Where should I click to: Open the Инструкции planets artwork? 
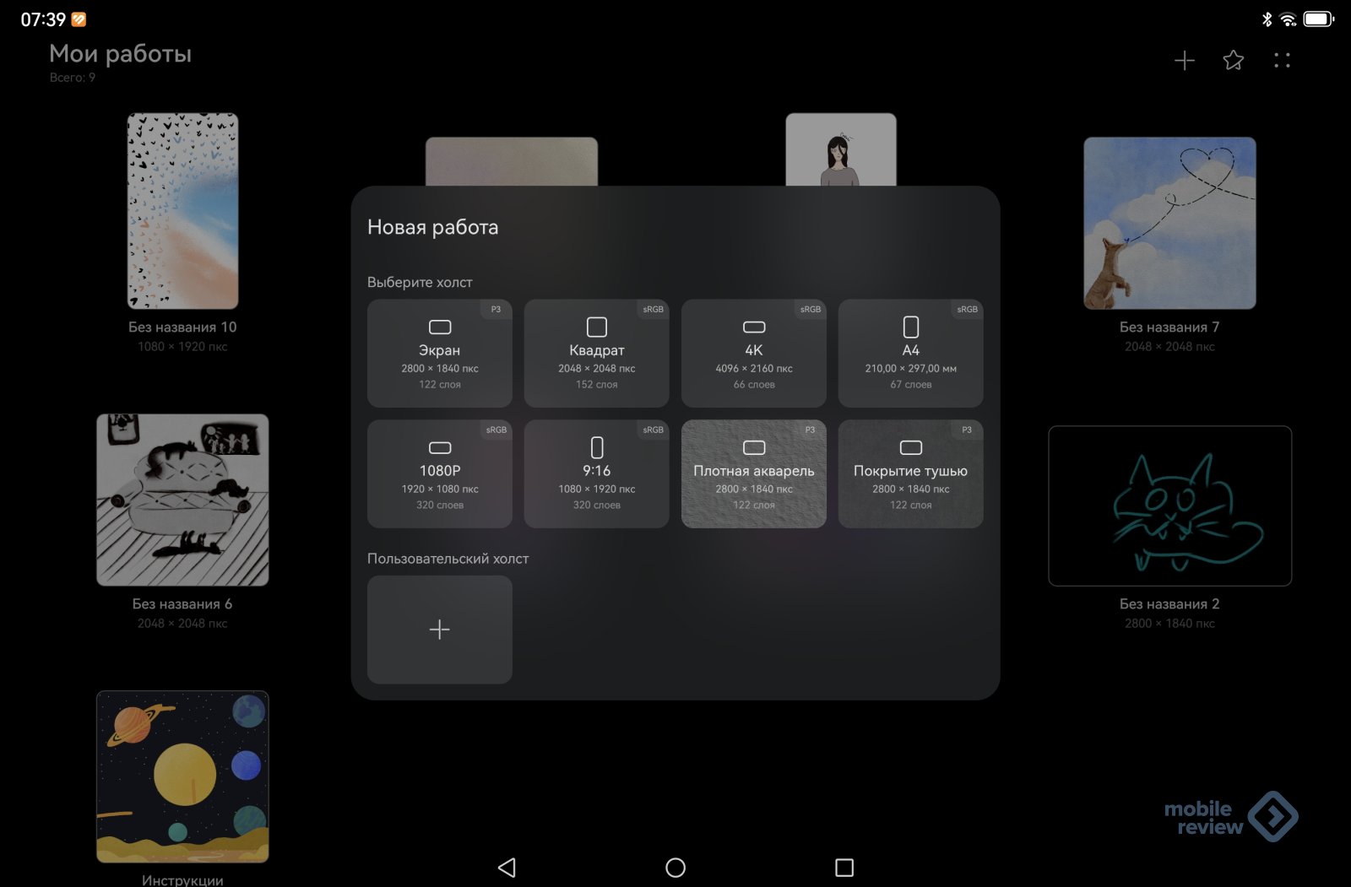(182, 776)
